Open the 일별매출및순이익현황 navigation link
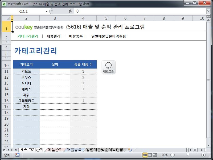The image size is (213, 160). tap(109, 36)
